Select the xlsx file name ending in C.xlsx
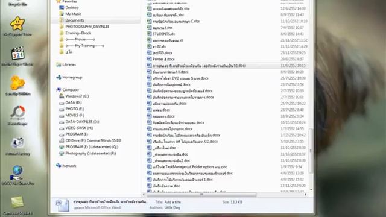 point(176,21)
